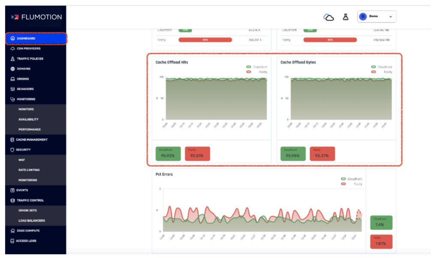The height and width of the screenshot is (258, 439).
Task: Toggle Fastly series in Pct Errors chart
Action: pyautogui.click(x=352, y=184)
